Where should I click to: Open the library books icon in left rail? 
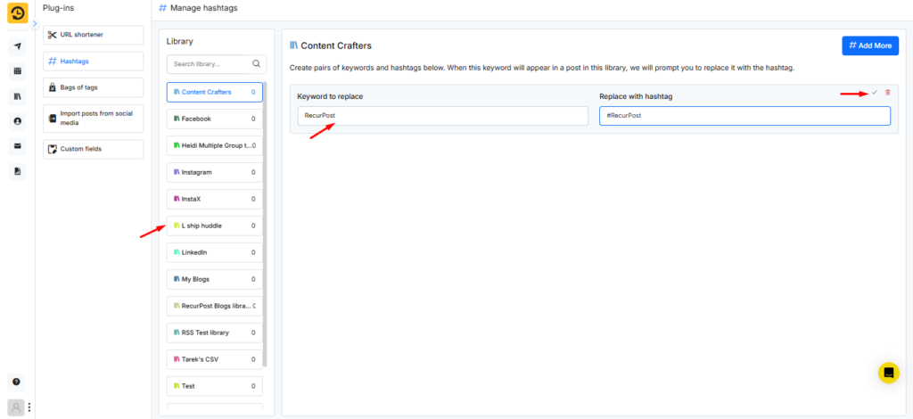(18, 96)
